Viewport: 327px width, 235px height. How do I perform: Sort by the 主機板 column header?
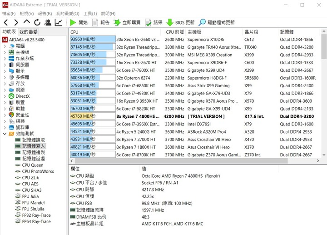tap(214, 32)
